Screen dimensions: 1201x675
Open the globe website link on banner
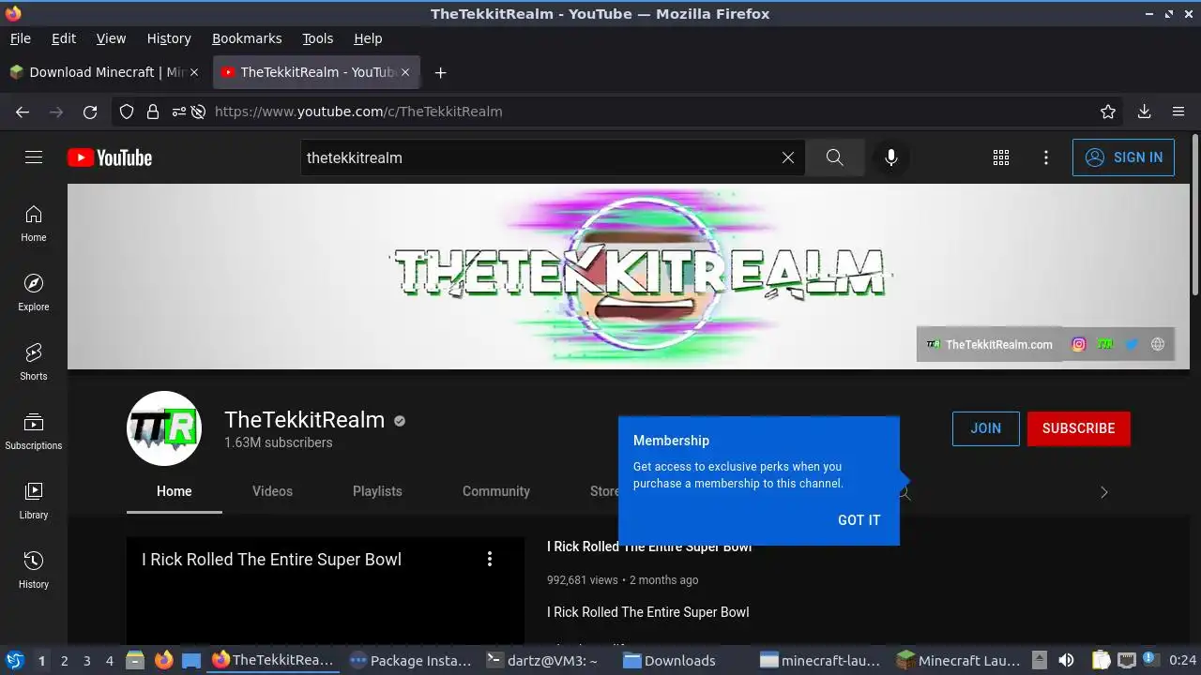(1158, 344)
